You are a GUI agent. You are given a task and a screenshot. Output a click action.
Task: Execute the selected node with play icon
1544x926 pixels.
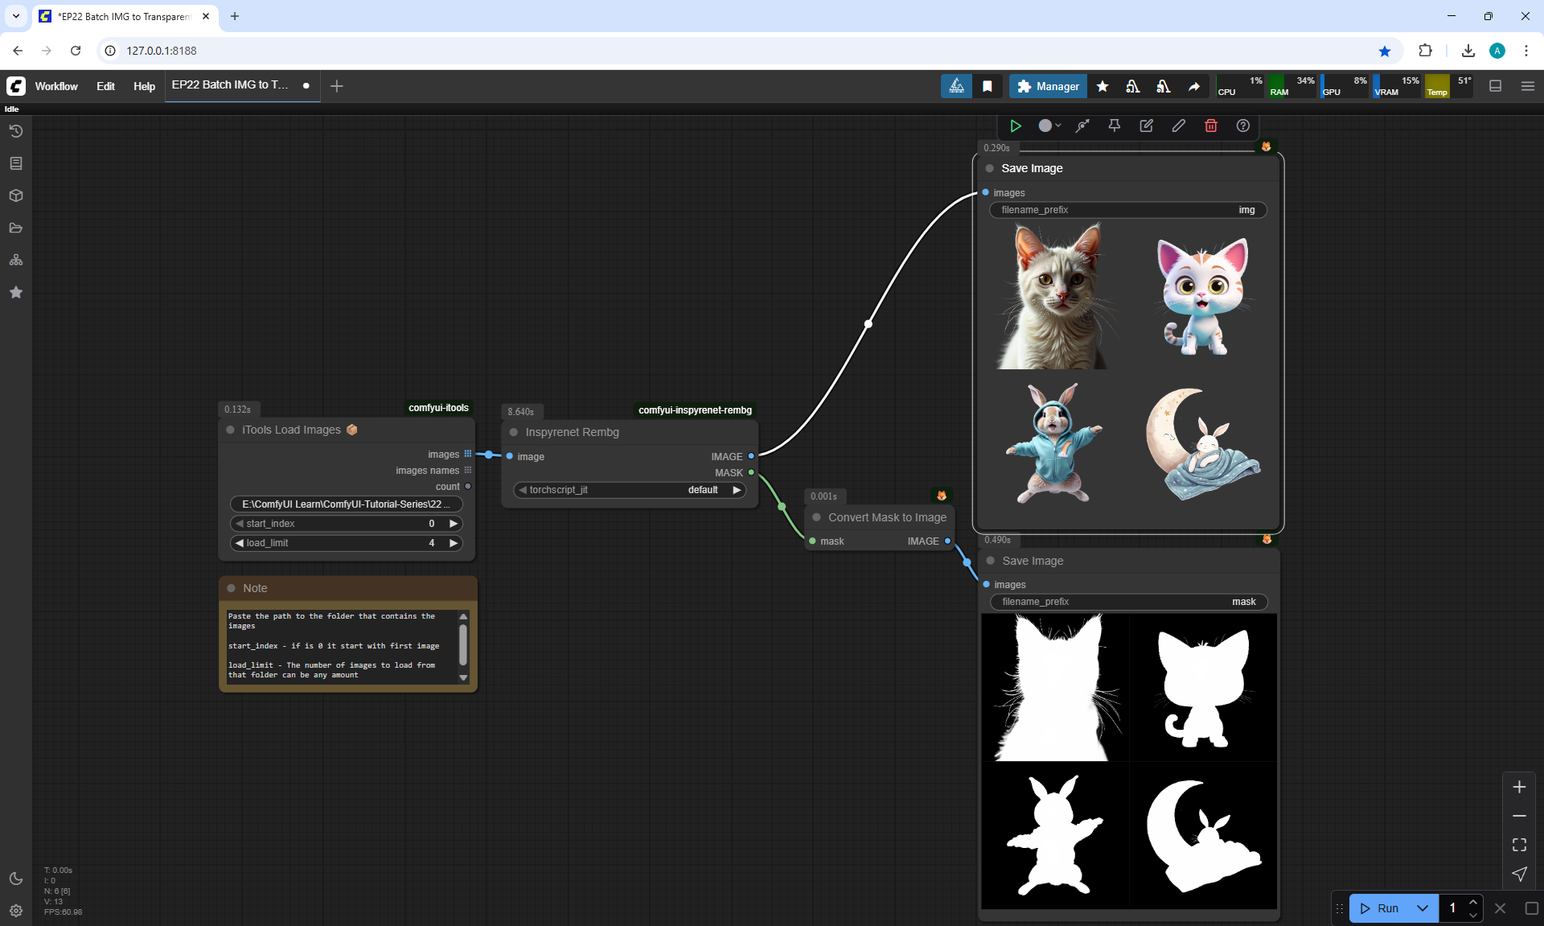pos(1016,126)
